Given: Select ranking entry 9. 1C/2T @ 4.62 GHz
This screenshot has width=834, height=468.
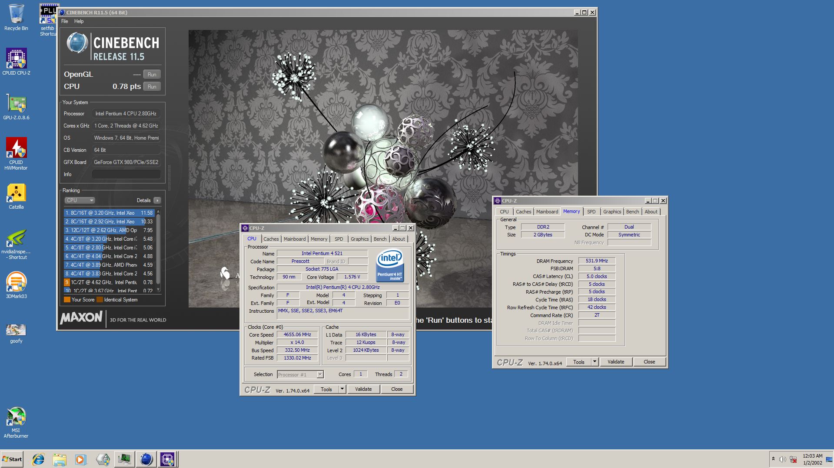Looking at the screenshot, I should (109, 282).
